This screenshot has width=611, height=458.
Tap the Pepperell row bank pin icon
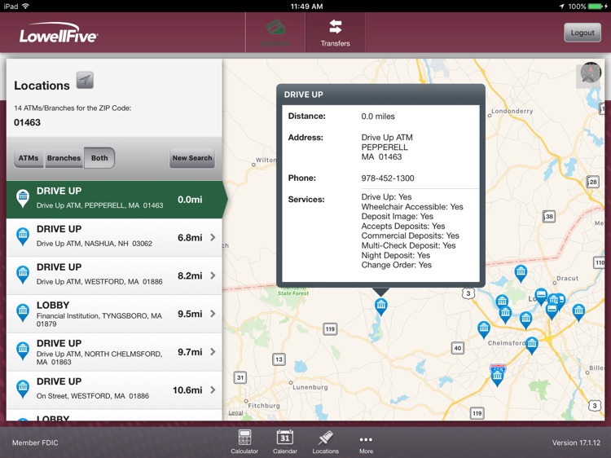23,198
